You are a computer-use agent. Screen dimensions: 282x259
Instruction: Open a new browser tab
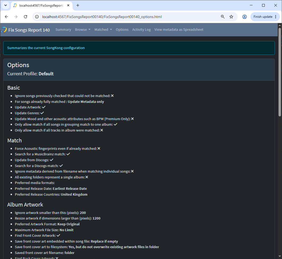(x=78, y=5)
